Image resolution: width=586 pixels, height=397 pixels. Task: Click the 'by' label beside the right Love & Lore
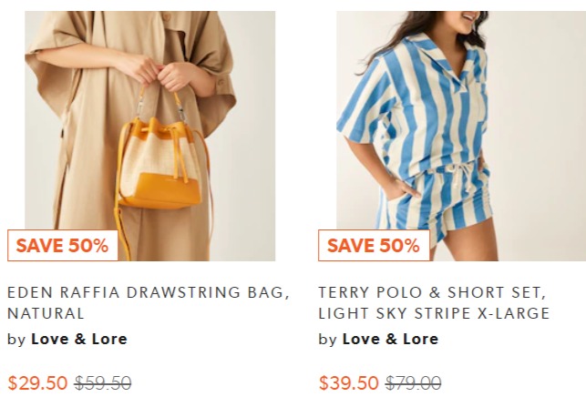pyautogui.click(x=327, y=340)
